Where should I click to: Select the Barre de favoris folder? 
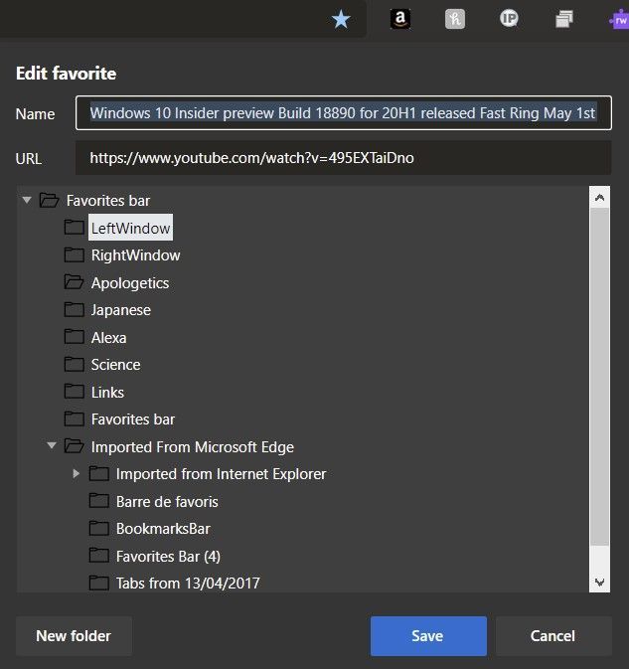[167, 502]
